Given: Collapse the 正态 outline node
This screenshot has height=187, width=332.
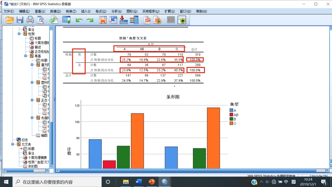Looking at the screenshot, I should 32,100.
